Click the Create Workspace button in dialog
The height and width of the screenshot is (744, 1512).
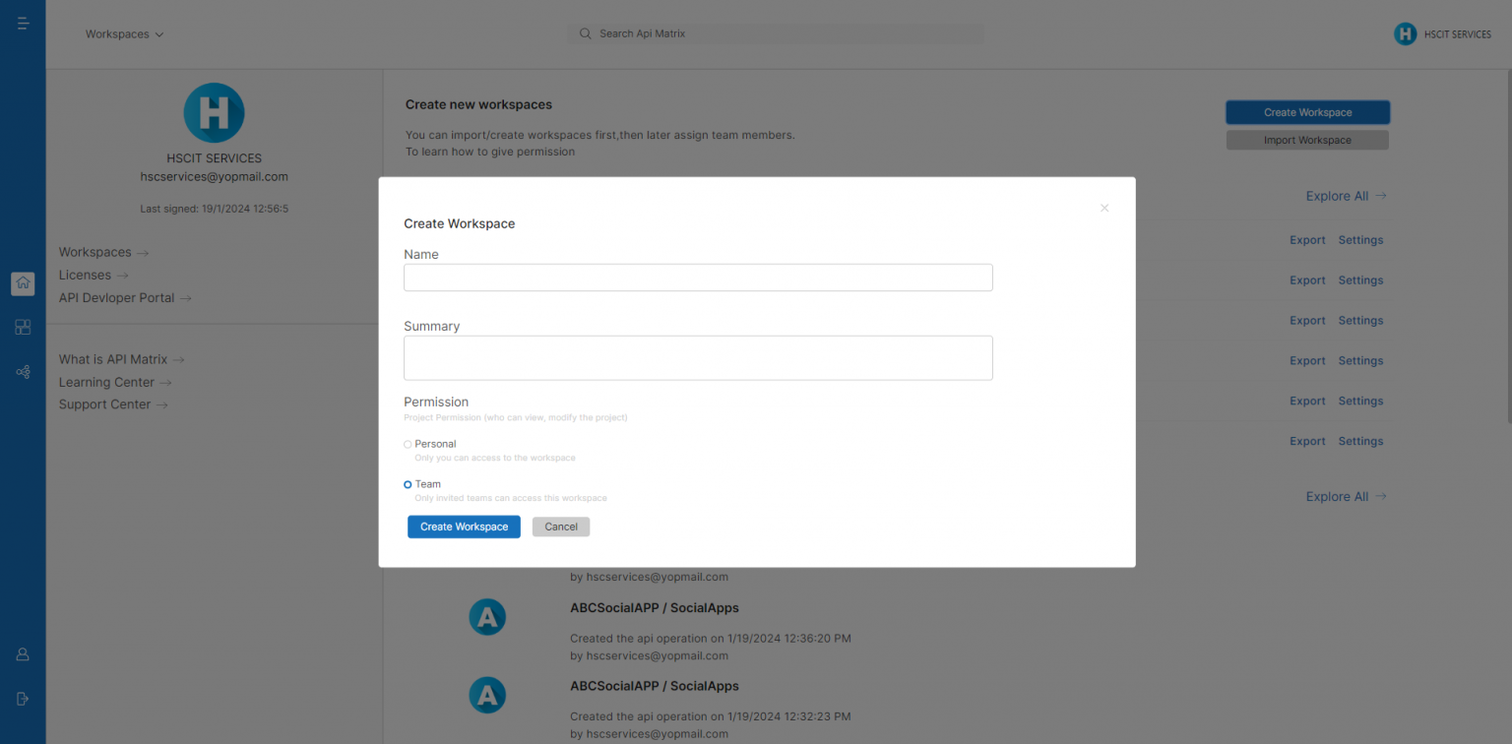point(464,527)
